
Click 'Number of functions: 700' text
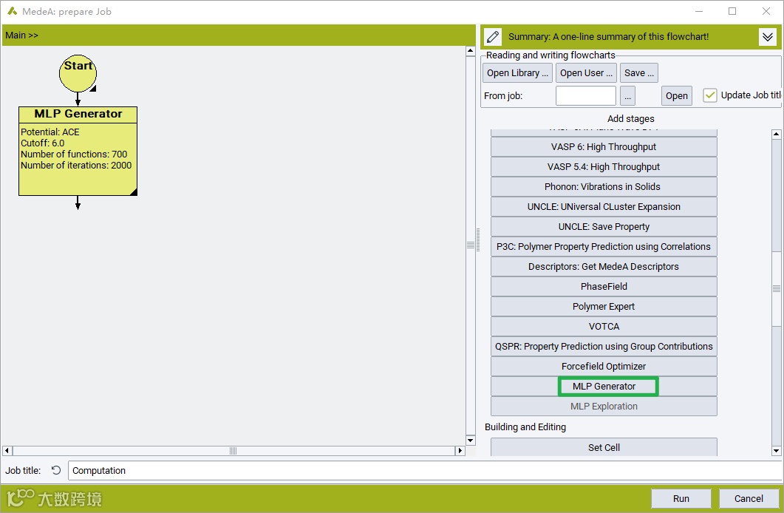coord(74,154)
